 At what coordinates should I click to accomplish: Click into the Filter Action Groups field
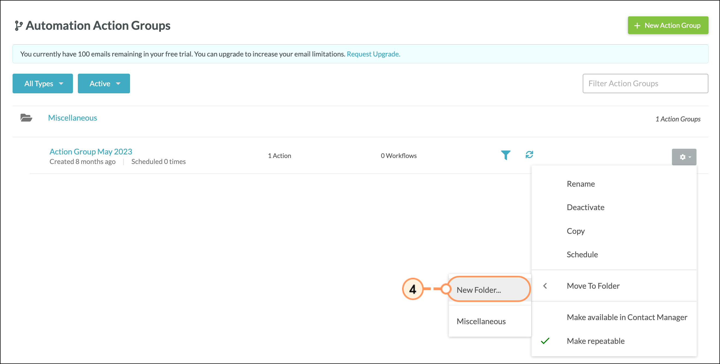(x=645, y=83)
